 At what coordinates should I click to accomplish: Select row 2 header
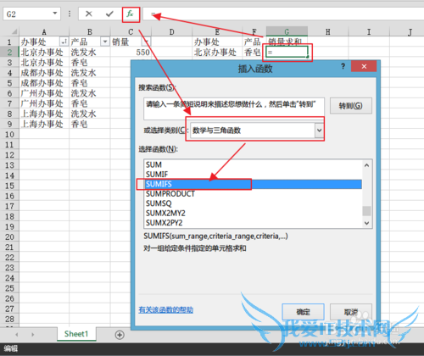9,53
